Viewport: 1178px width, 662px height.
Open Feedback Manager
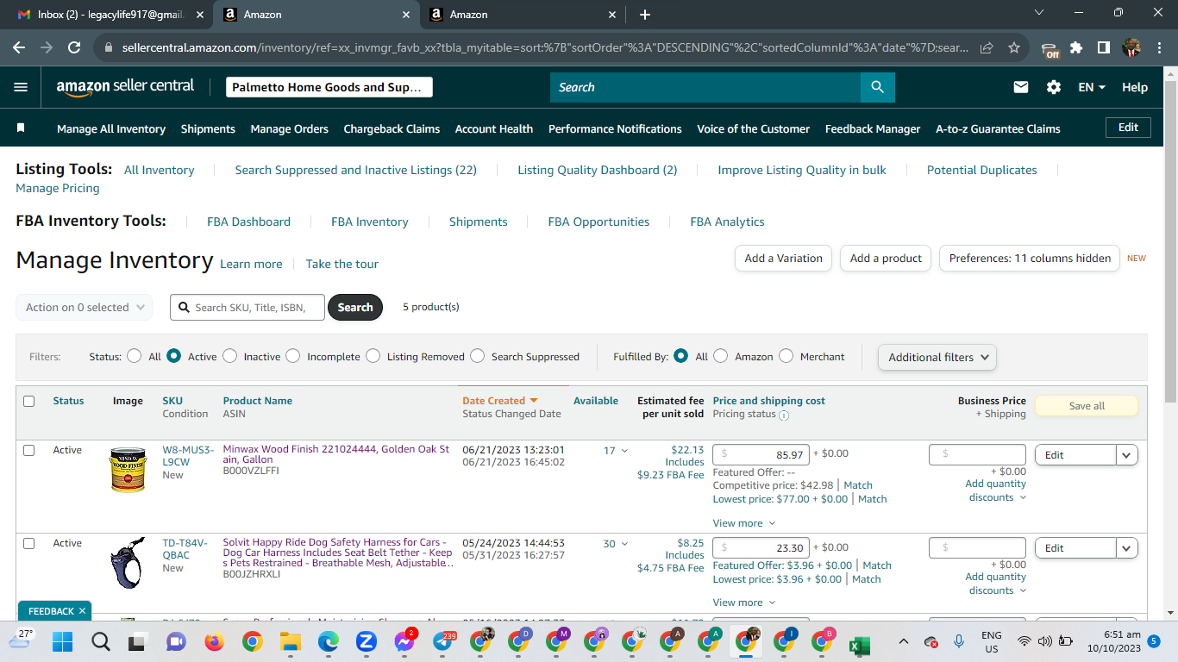[873, 128]
